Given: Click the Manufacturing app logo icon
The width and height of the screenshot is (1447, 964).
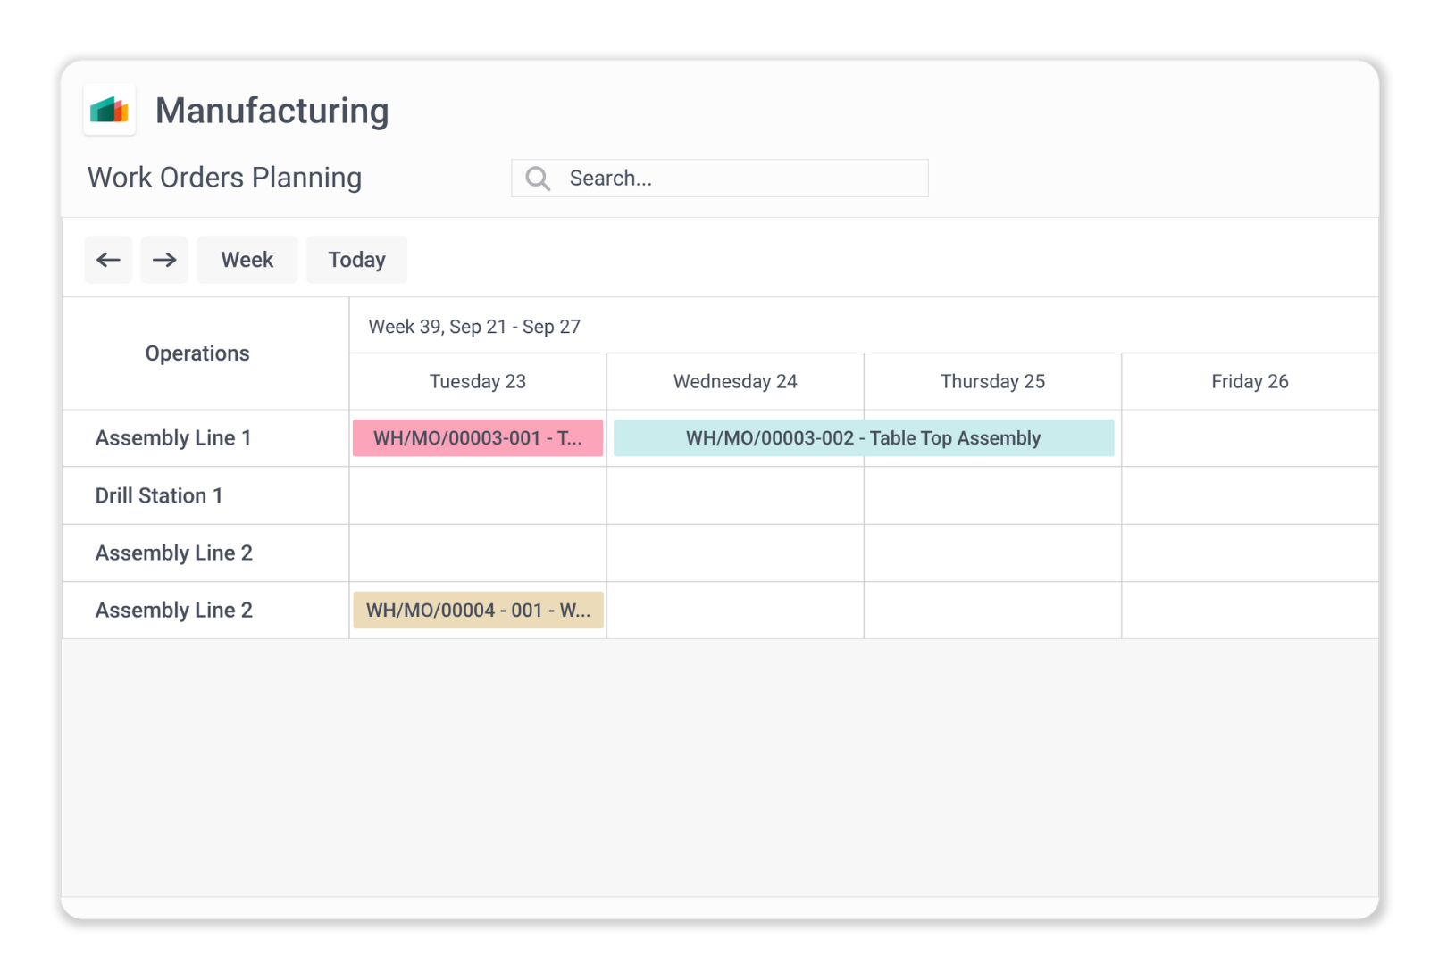Looking at the screenshot, I should click(110, 110).
